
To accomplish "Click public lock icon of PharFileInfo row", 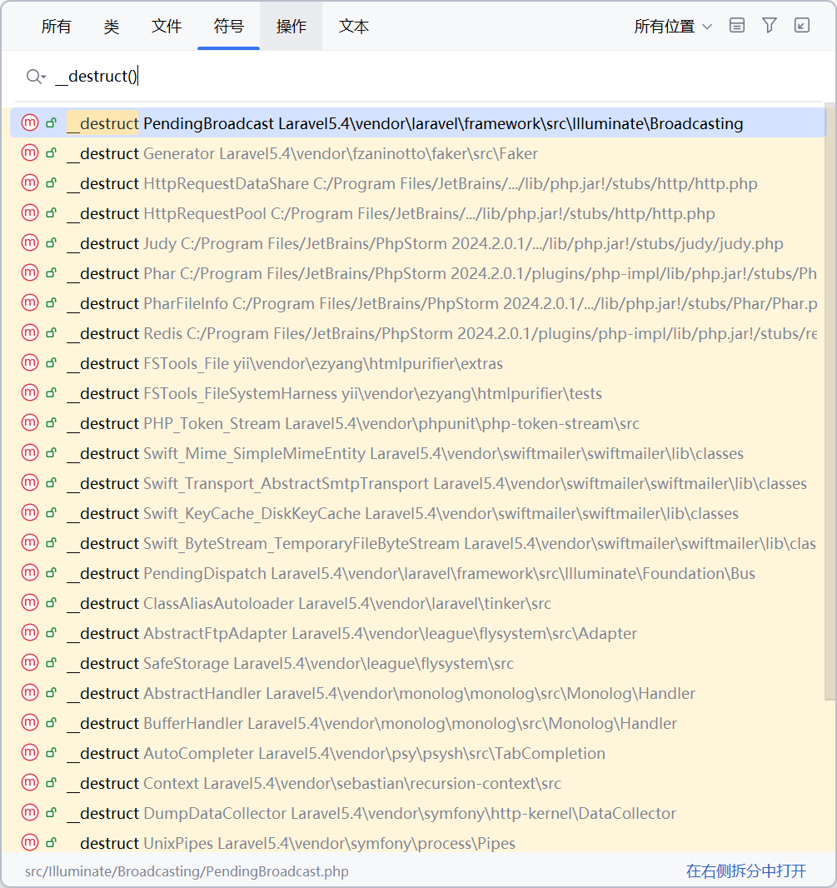I will (x=52, y=302).
